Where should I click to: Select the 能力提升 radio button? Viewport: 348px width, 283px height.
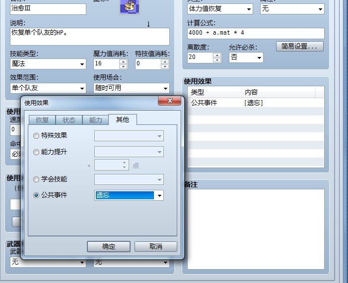coord(36,152)
